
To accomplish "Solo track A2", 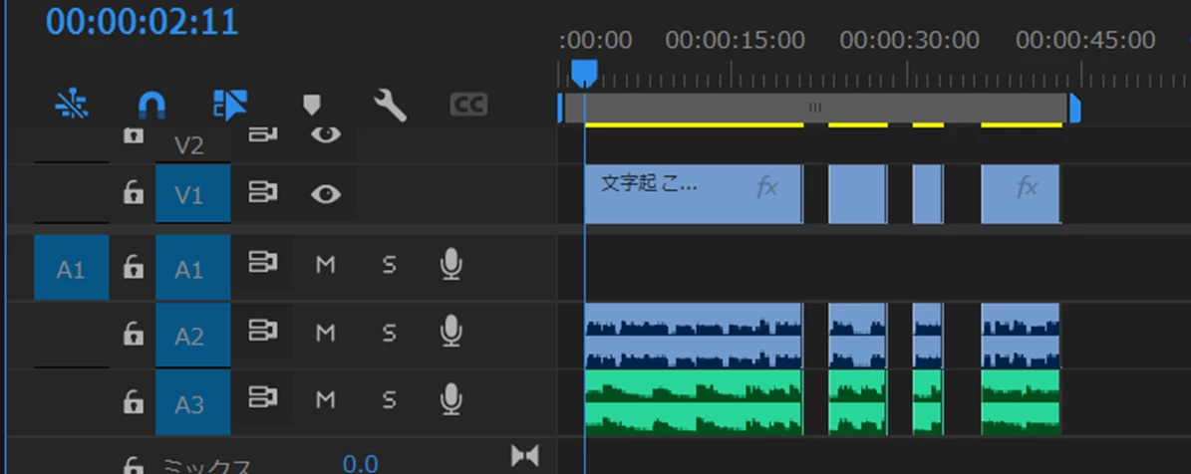I will (389, 333).
